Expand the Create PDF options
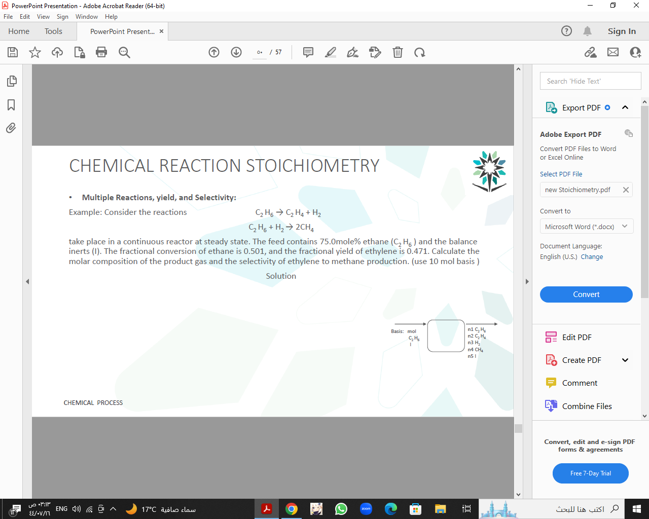This screenshot has height=519, width=649. click(625, 360)
